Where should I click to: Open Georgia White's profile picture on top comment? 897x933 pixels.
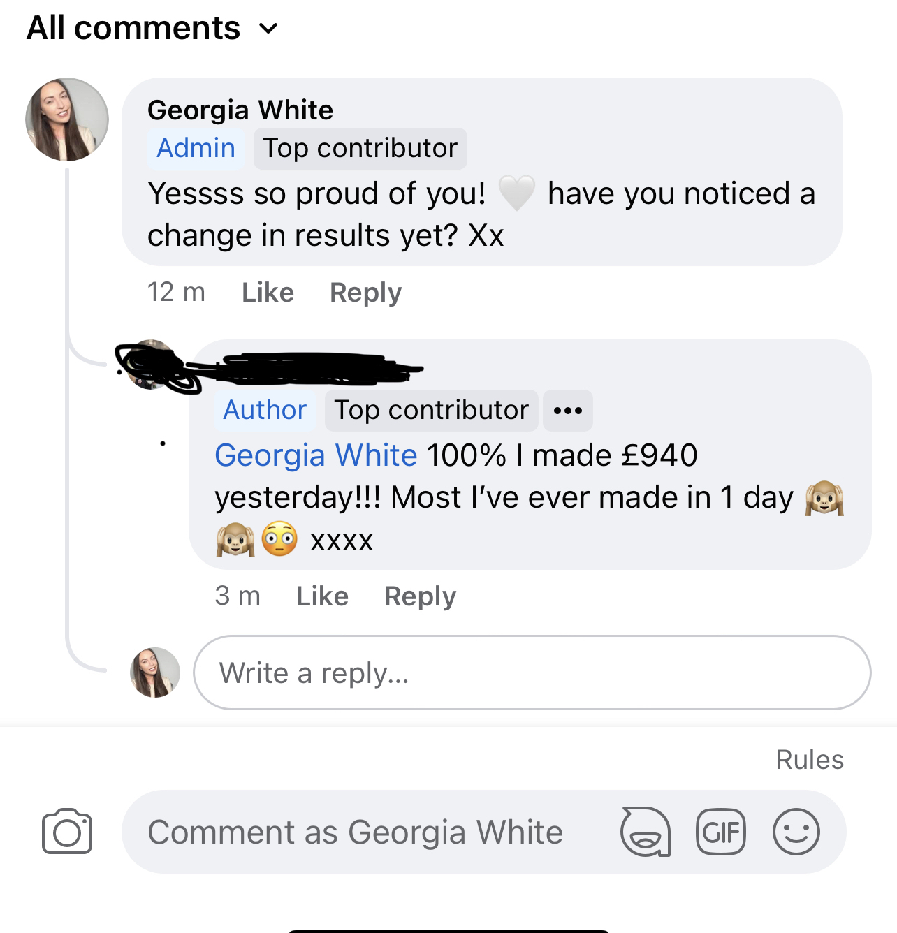tap(67, 119)
